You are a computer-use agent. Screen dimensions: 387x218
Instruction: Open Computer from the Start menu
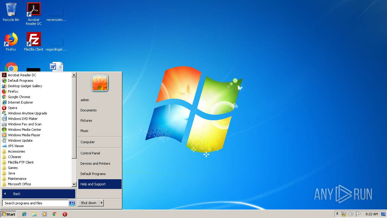100,142
